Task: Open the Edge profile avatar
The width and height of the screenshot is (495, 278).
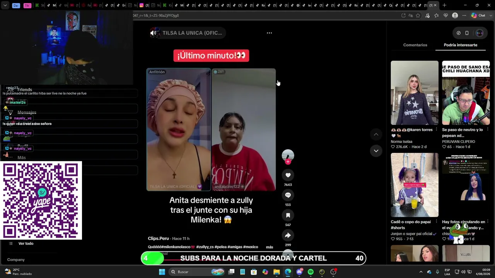Action: point(455,15)
